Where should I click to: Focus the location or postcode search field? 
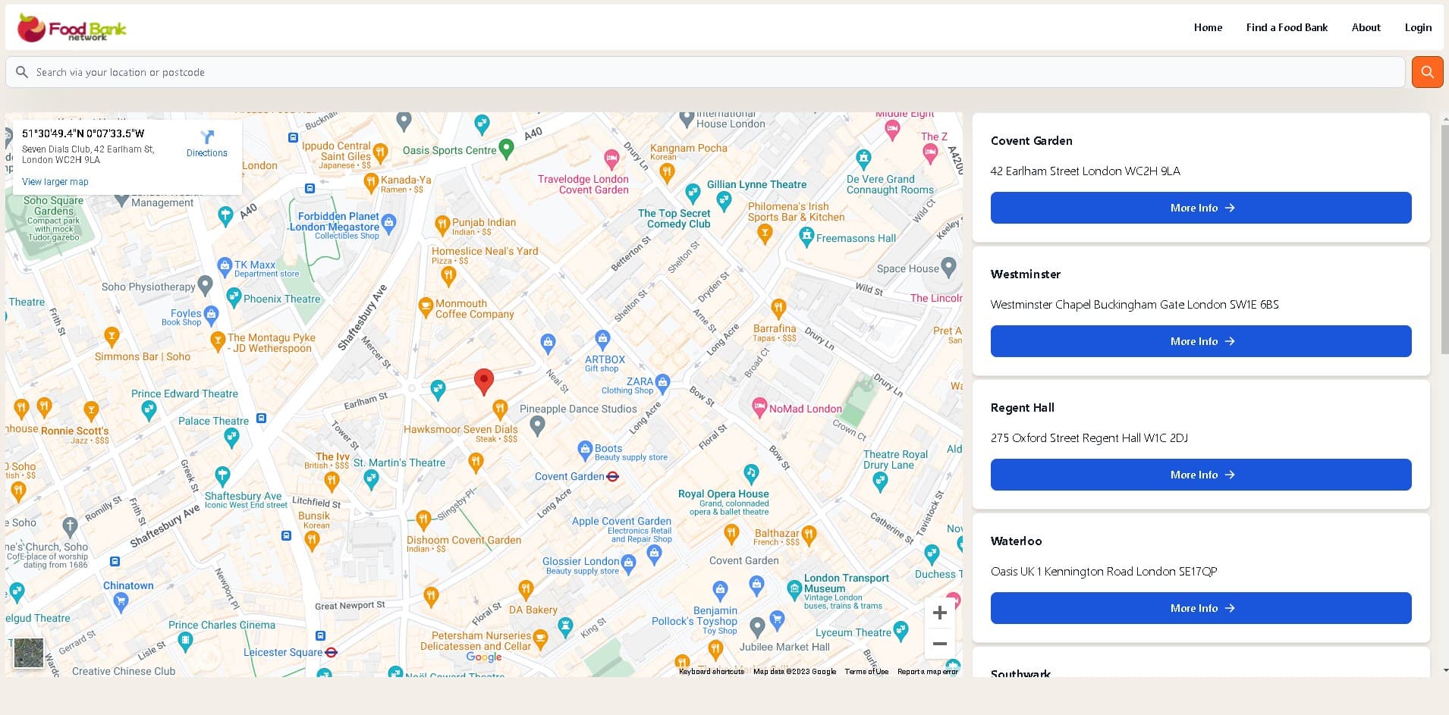706,72
